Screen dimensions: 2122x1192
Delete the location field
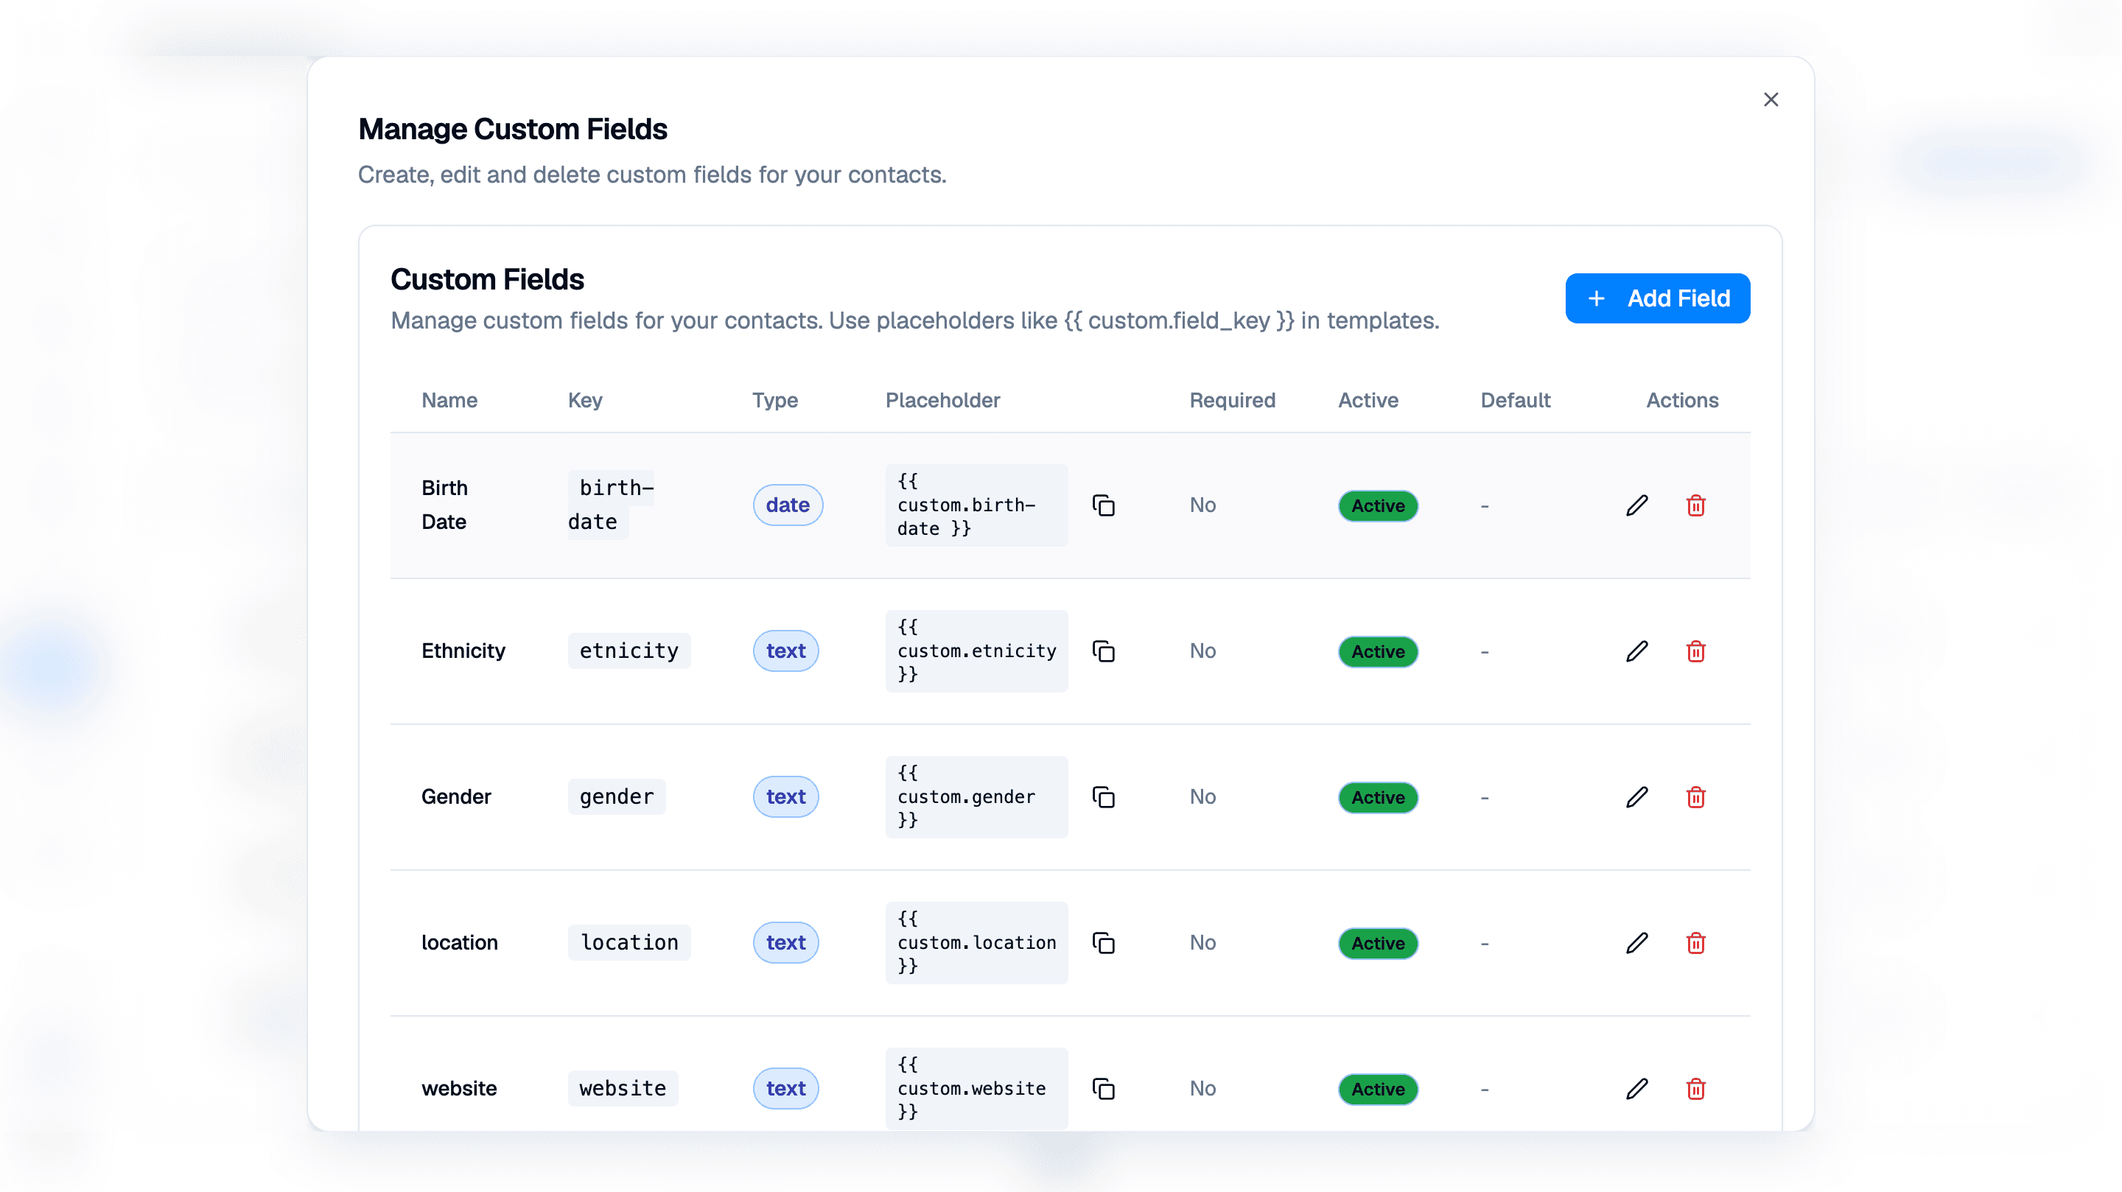(x=1695, y=942)
